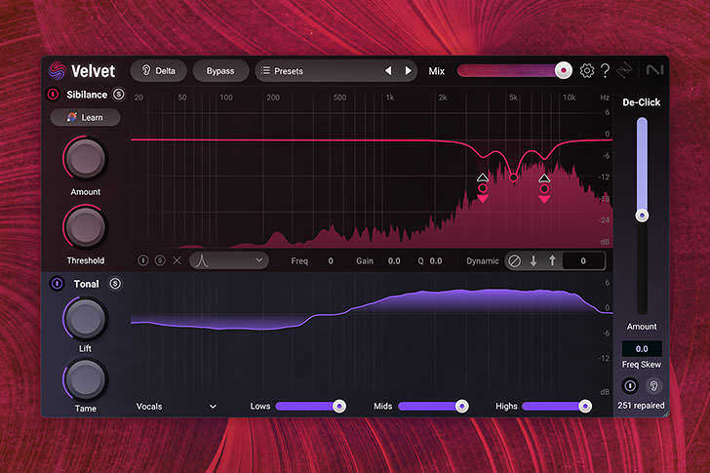Image resolution: width=710 pixels, height=473 pixels.
Task: Click the Sibilance Threshold knob
Action: pyautogui.click(x=85, y=227)
